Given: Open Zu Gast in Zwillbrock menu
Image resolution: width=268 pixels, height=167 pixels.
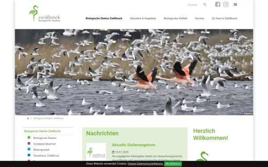Looking at the screenshot, I should (225, 18).
